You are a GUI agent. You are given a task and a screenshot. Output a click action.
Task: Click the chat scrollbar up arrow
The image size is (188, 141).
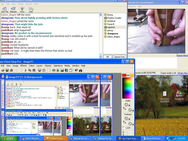pyautogui.click(x=100, y=15)
